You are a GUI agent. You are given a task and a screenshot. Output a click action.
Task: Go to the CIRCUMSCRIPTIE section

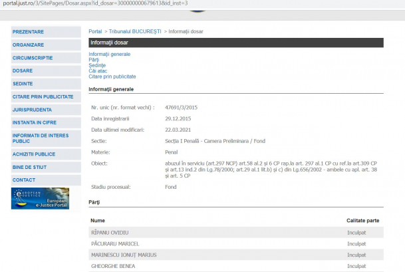point(32,58)
